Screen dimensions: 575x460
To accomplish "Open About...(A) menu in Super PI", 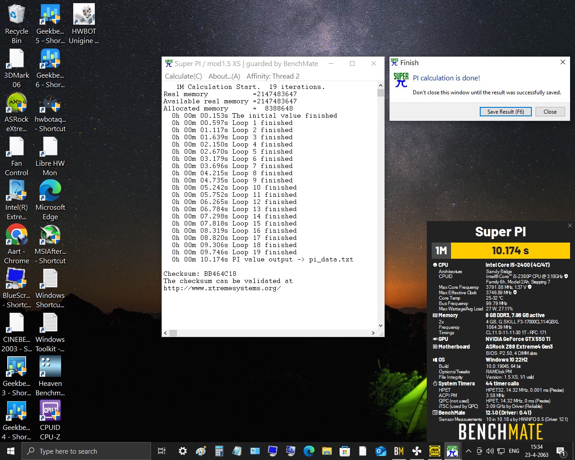I will coord(224,76).
